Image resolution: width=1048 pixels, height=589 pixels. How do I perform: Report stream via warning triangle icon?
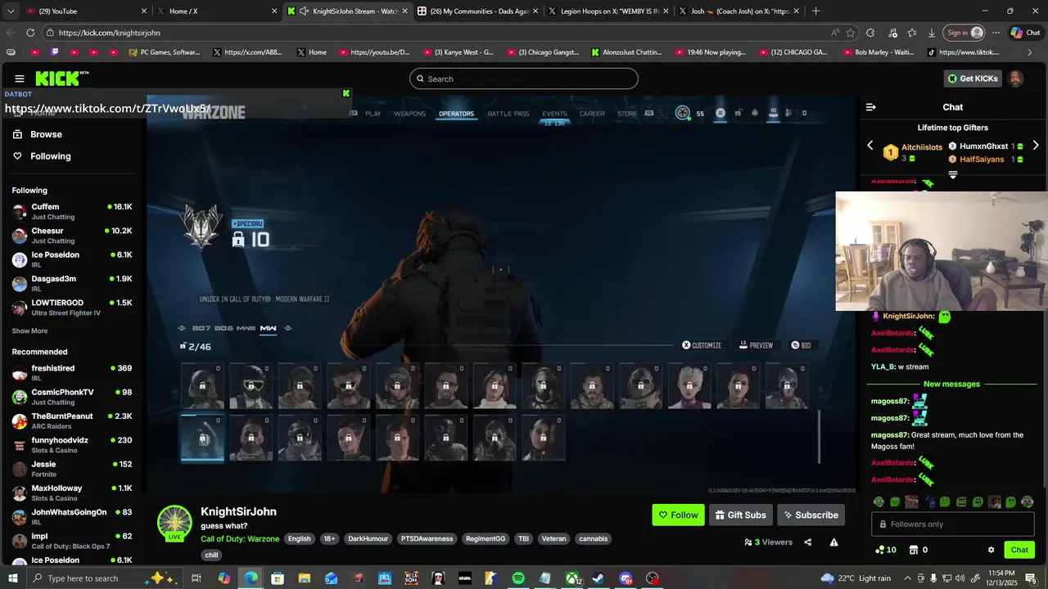(833, 542)
